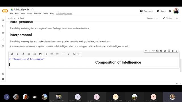
Task: Close the bottom status bar
Action: click(x=180, y=83)
